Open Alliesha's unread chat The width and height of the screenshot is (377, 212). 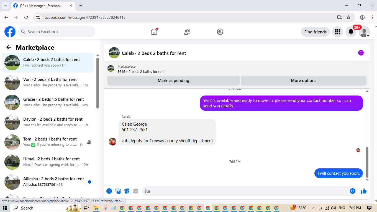click(x=48, y=182)
